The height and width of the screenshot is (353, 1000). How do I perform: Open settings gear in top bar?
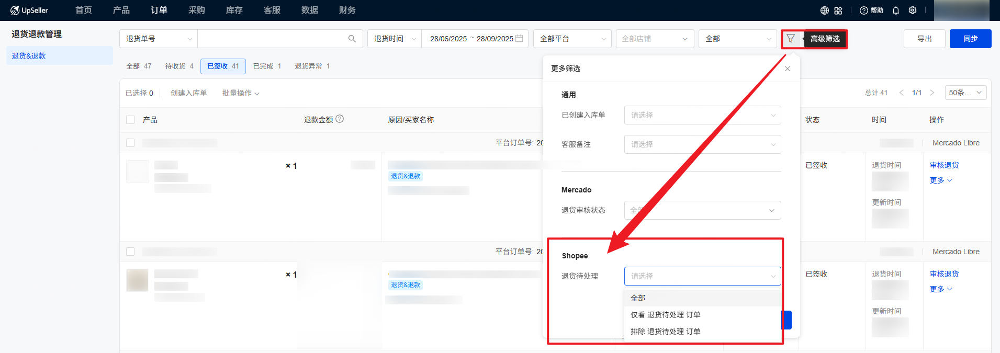tap(913, 10)
